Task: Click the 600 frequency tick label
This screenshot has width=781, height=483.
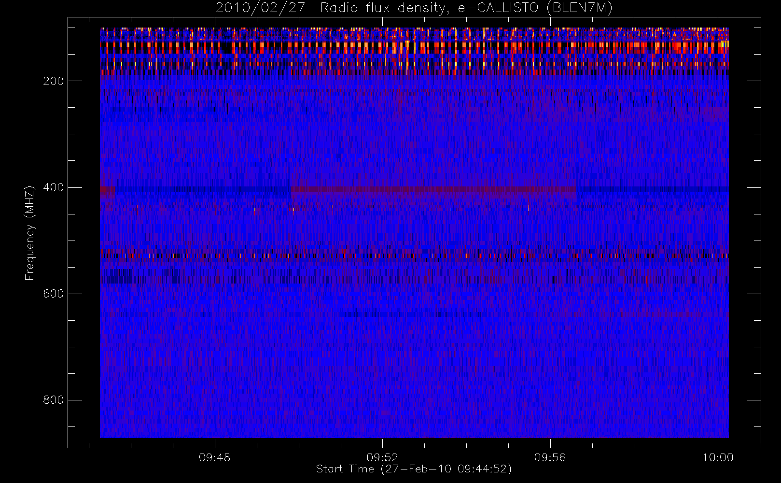Action: tap(53, 294)
